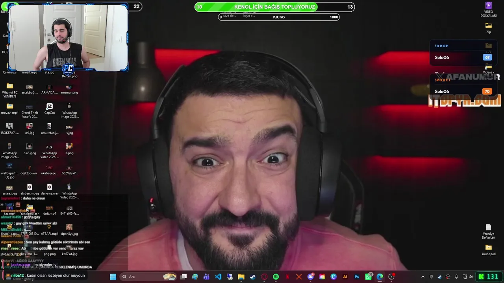Viewport: 504px width, 283px height.
Task: Select the Whynot FC YENİDEN folder
Action: click(x=10, y=90)
